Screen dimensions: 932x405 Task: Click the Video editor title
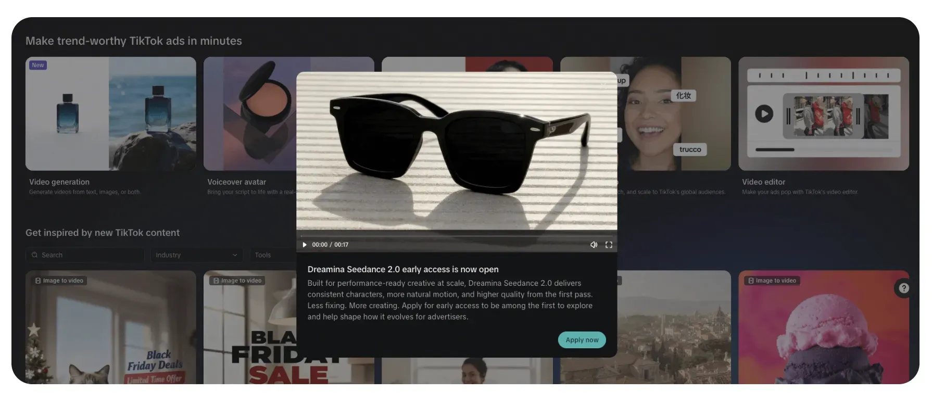(x=764, y=182)
